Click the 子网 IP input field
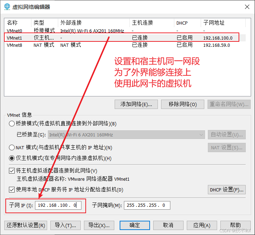This screenshot has height=235, width=255. 58,205
